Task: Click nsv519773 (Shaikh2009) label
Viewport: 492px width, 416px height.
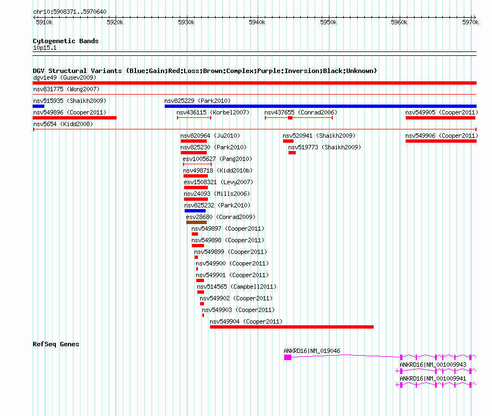Action: pos(324,147)
